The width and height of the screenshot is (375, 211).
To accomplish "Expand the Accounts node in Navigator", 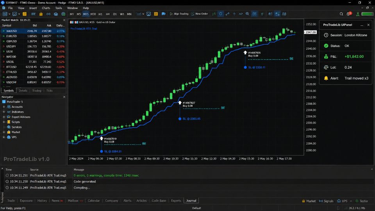I will [x=4, y=107].
